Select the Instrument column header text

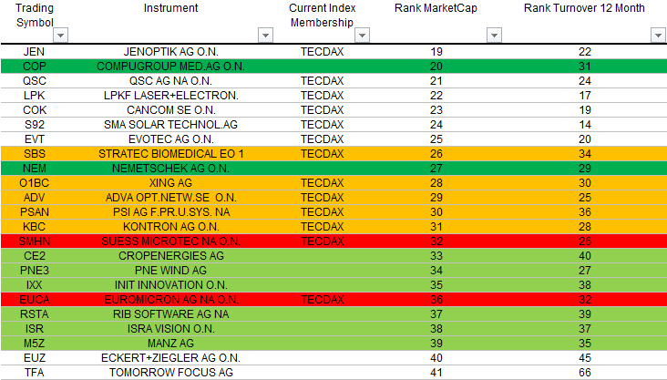pyautogui.click(x=170, y=8)
